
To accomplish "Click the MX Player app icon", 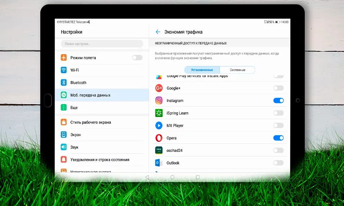I will point(159,126).
